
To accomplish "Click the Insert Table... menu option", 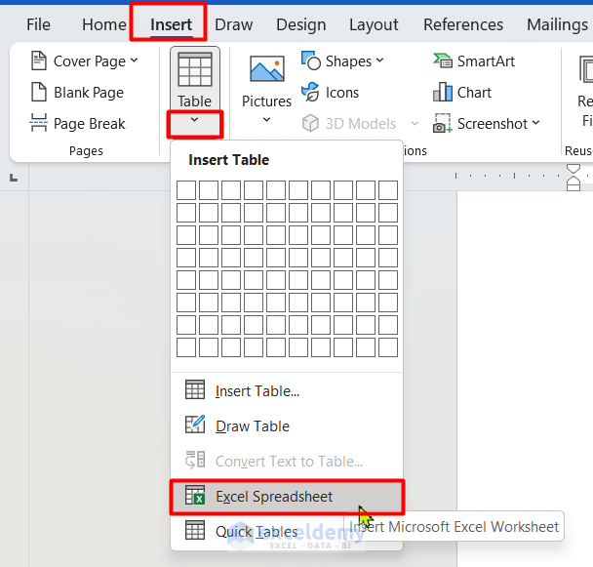I will click(287, 391).
